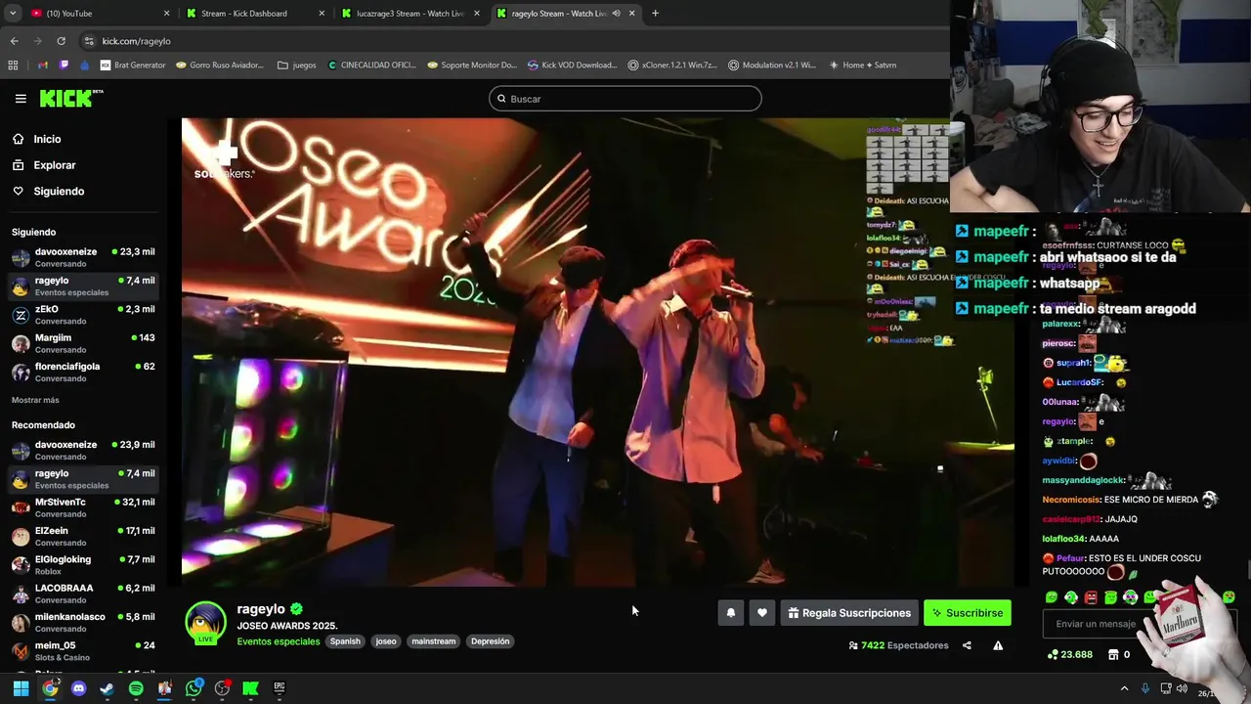
Task: Open Soporte Monitor bookmark
Action: (472, 66)
